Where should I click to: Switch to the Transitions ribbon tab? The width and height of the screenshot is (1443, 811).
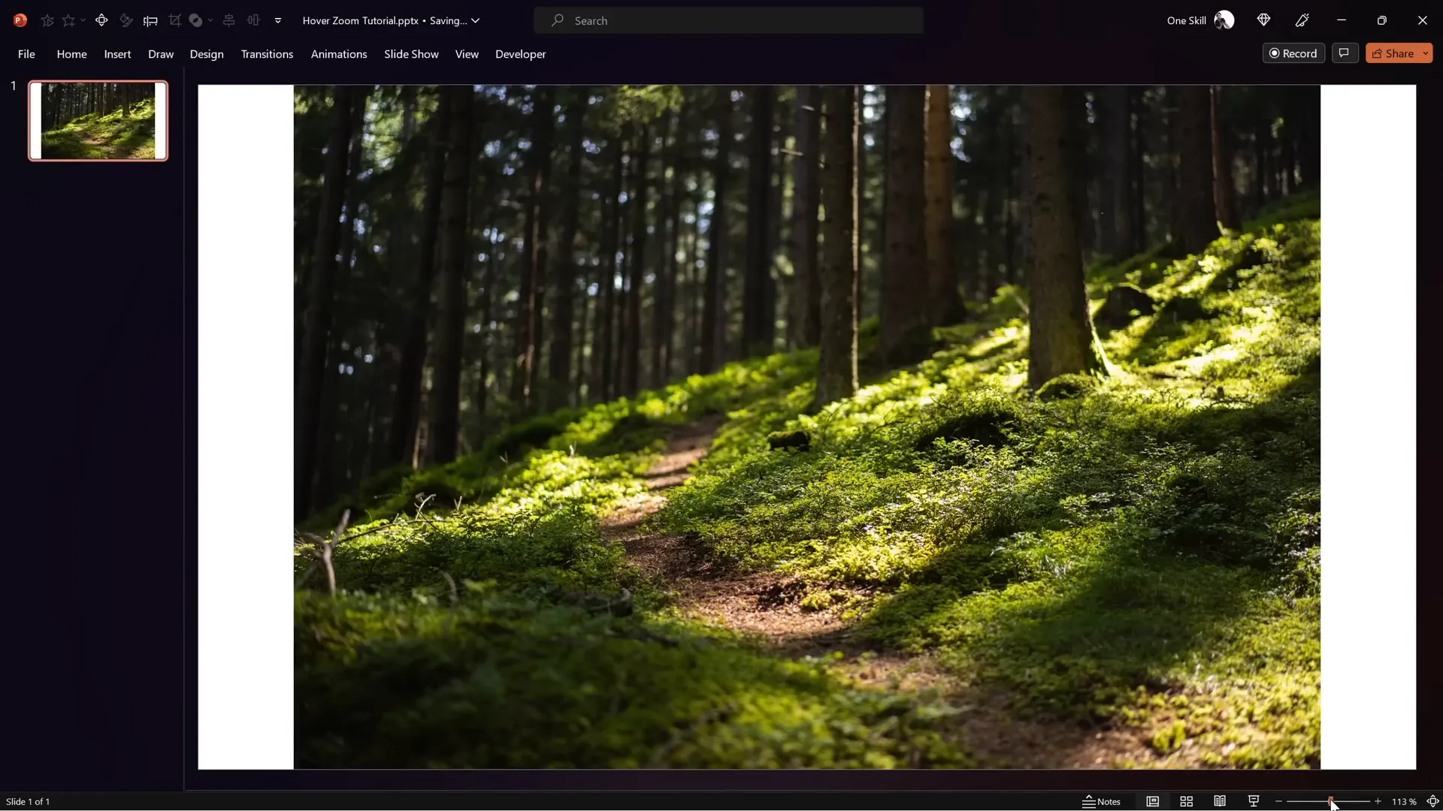click(x=267, y=54)
